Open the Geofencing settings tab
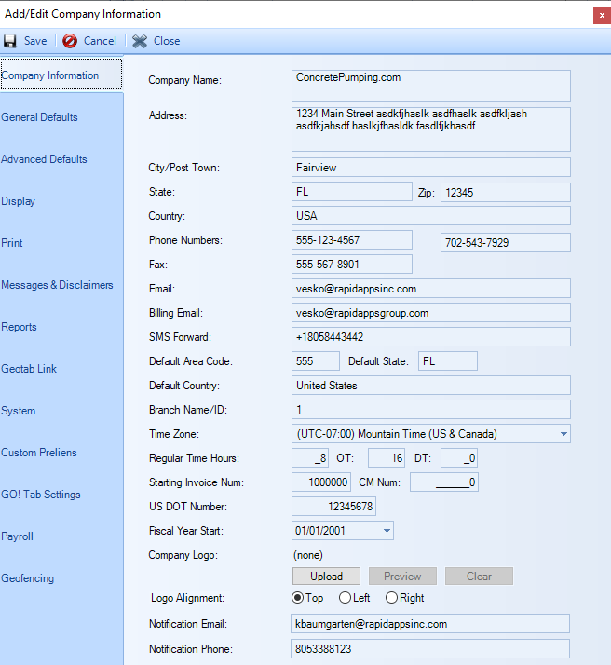The width and height of the screenshot is (611, 665). point(28,578)
